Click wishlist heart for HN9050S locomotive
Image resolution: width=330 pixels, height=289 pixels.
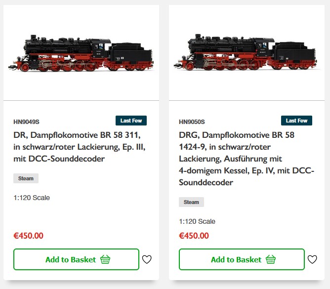click(312, 259)
